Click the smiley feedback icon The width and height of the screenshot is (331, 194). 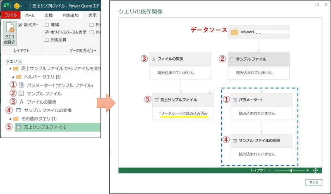point(17,6)
